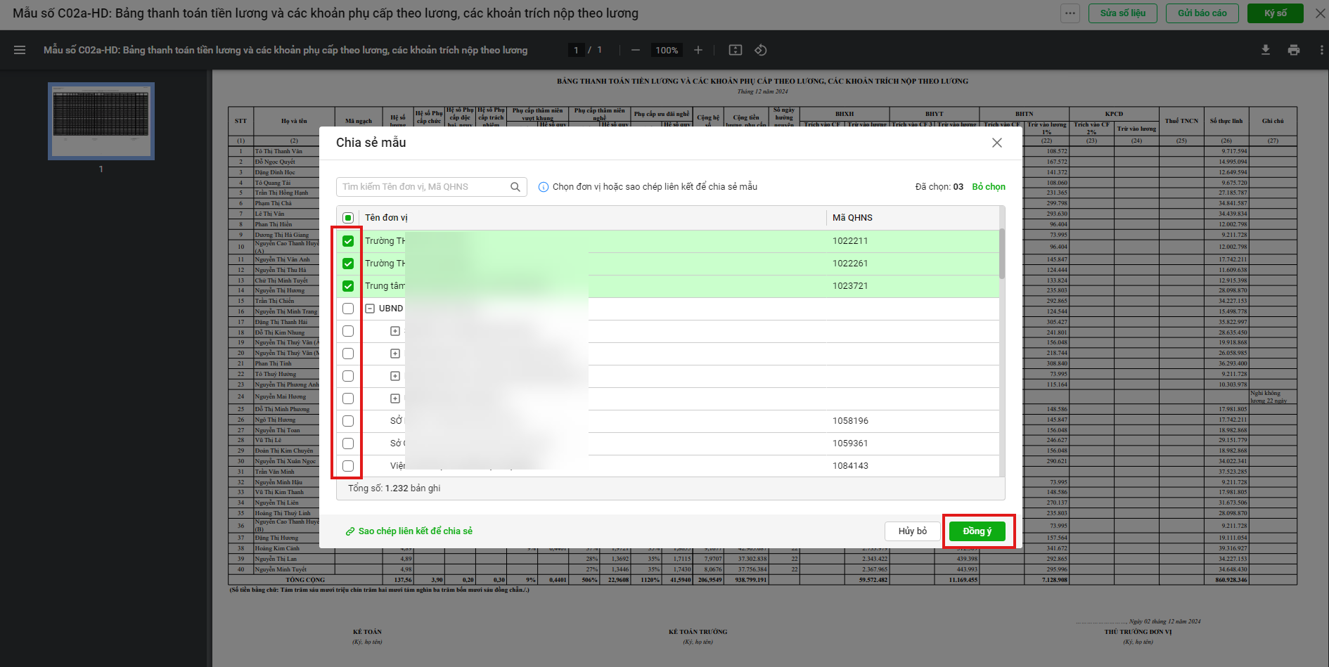Open PDF viewer more actions menu
This screenshot has width=1329, height=667.
coord(1322,50)
